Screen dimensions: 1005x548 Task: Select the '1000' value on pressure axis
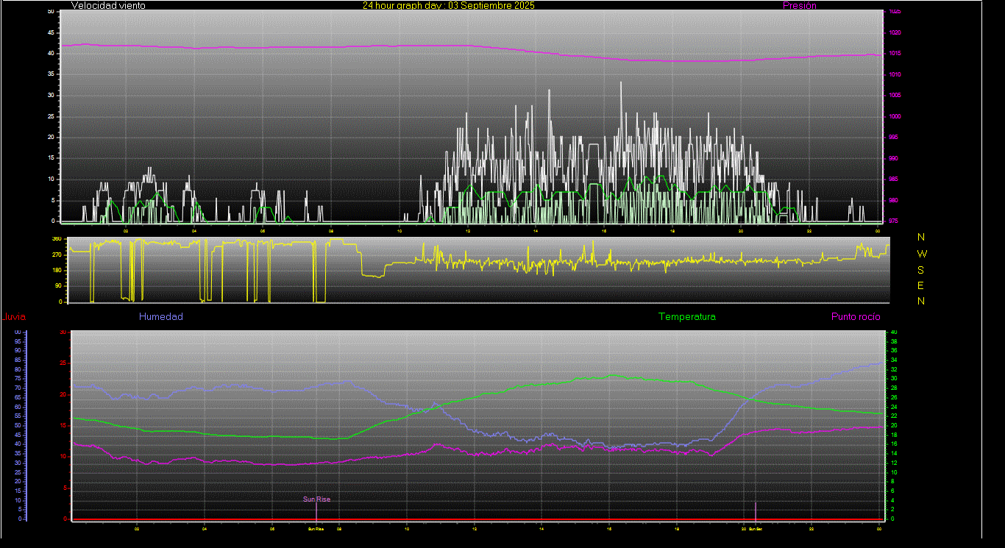pos(895,116)
